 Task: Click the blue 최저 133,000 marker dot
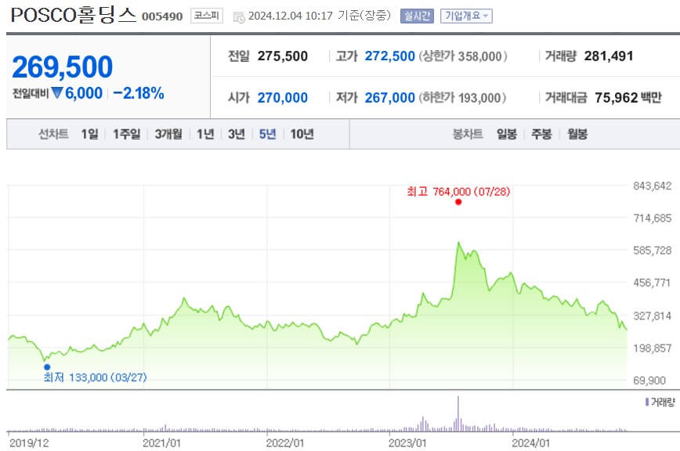point(47,367)
